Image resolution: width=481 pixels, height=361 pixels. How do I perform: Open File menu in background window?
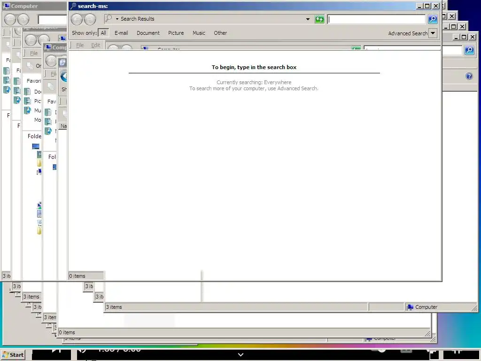80,45
